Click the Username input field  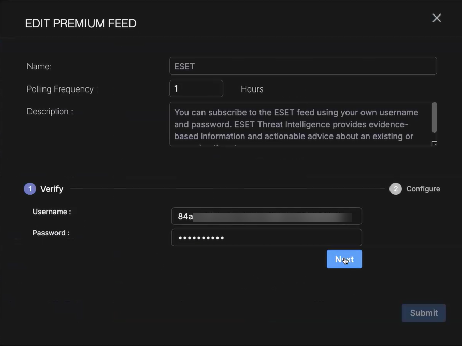(266, 216)
